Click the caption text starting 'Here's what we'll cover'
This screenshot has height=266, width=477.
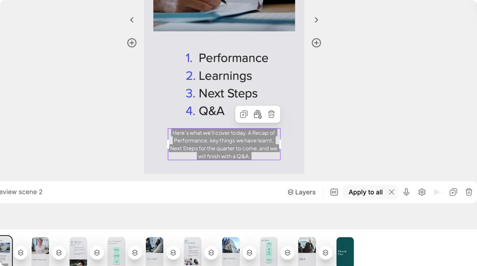pos(224,144)
